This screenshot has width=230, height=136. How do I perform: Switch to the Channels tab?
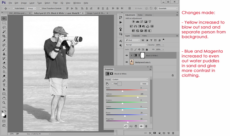(x=136, y=36)
